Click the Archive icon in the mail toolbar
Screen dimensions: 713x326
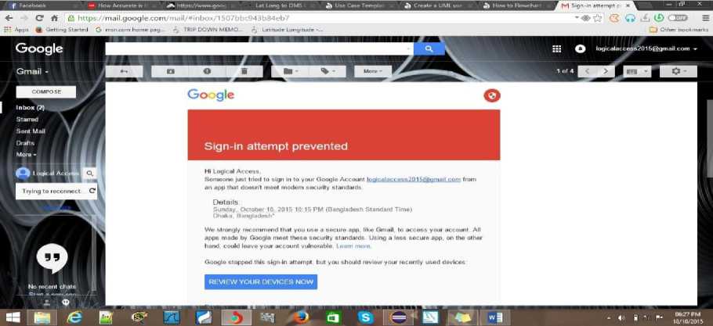coord(170,71)
